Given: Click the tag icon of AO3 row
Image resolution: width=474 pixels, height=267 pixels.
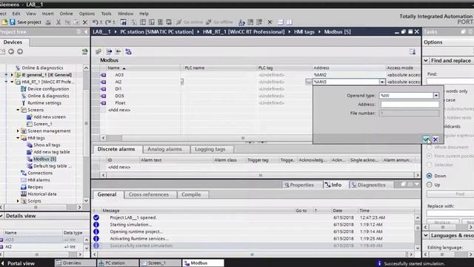Looking at the screenshot, I should (x=104, y=75).
